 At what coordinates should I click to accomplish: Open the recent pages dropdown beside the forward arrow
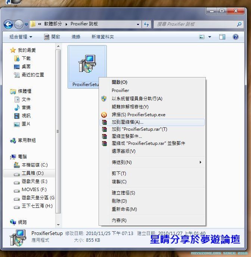(x=26, y=25)
